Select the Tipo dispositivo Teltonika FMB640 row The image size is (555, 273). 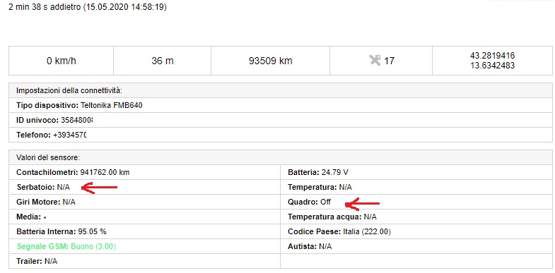click(281, 105)
